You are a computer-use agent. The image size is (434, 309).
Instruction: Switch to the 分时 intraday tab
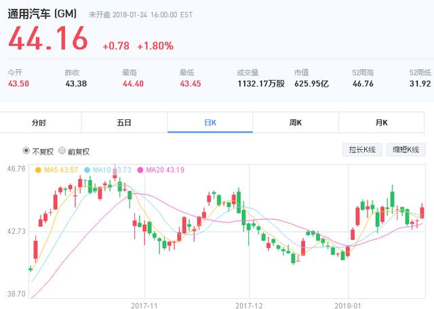(39, 123)
